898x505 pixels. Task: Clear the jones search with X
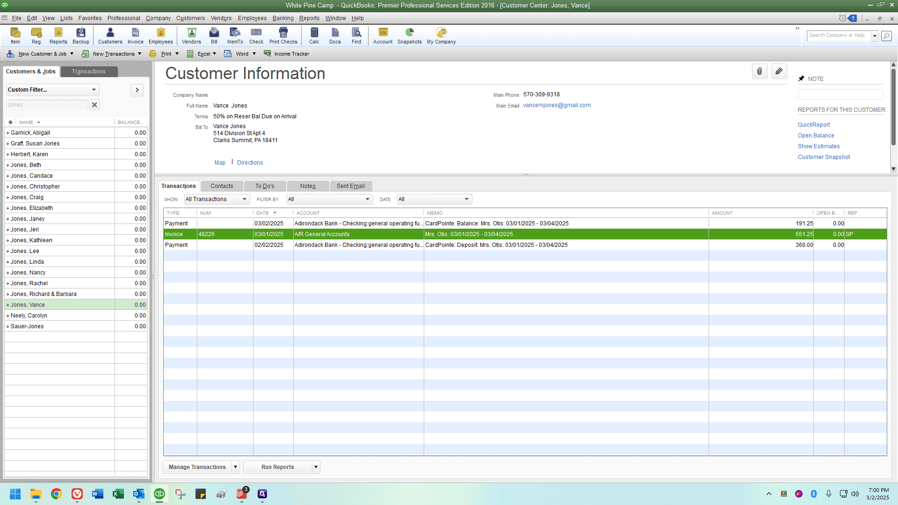click(x=94, y=105)
